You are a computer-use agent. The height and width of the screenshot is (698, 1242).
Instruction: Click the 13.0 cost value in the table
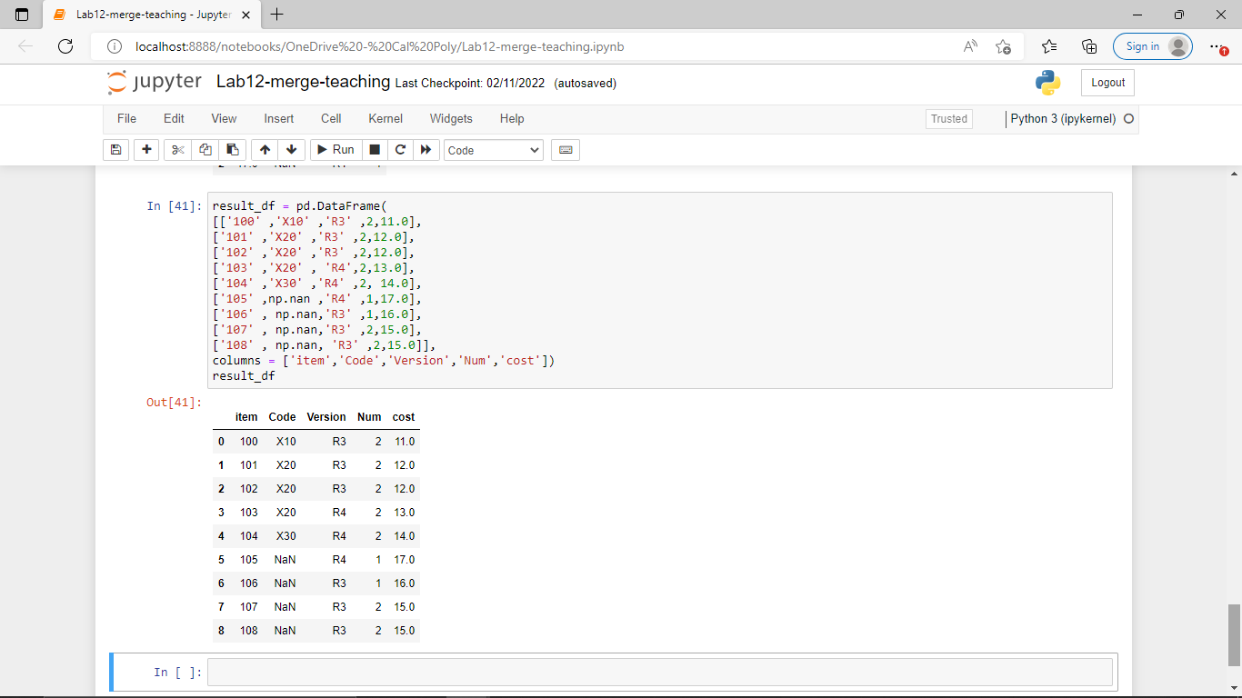405,513
